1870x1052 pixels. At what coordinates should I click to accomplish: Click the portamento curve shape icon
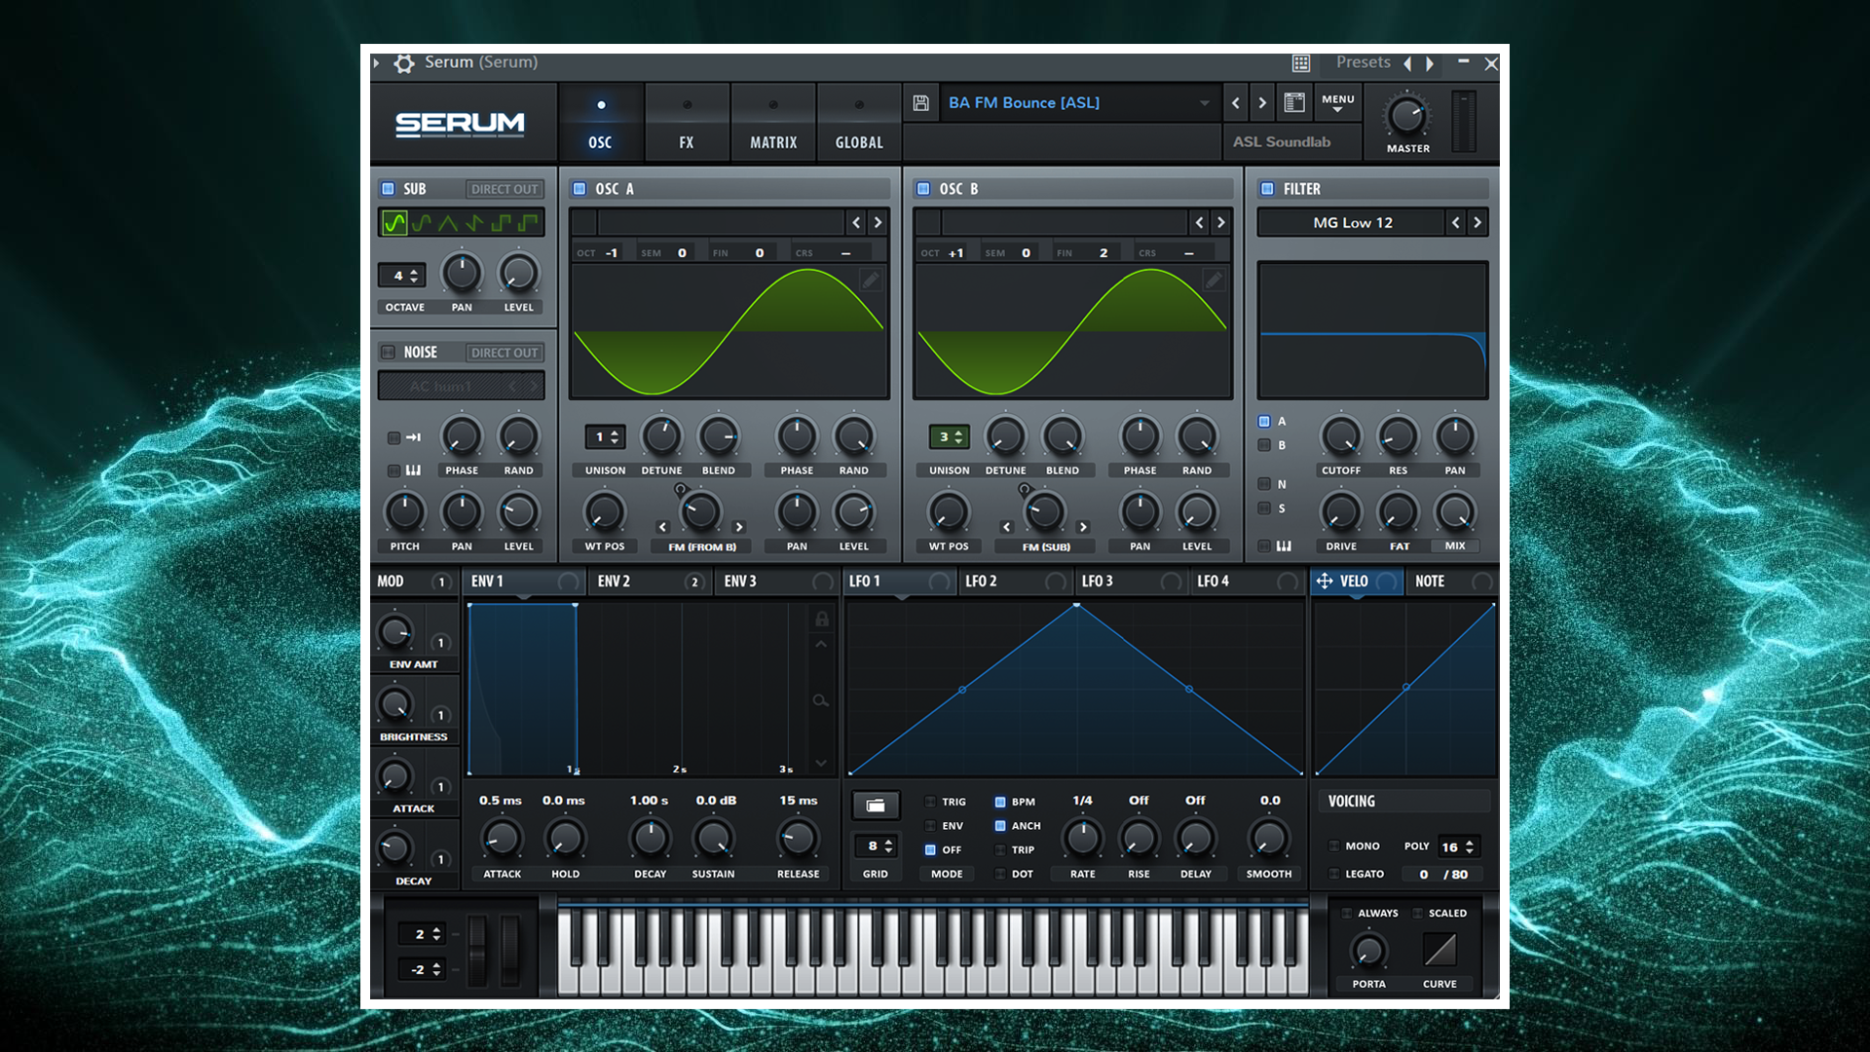point(1440,949)
